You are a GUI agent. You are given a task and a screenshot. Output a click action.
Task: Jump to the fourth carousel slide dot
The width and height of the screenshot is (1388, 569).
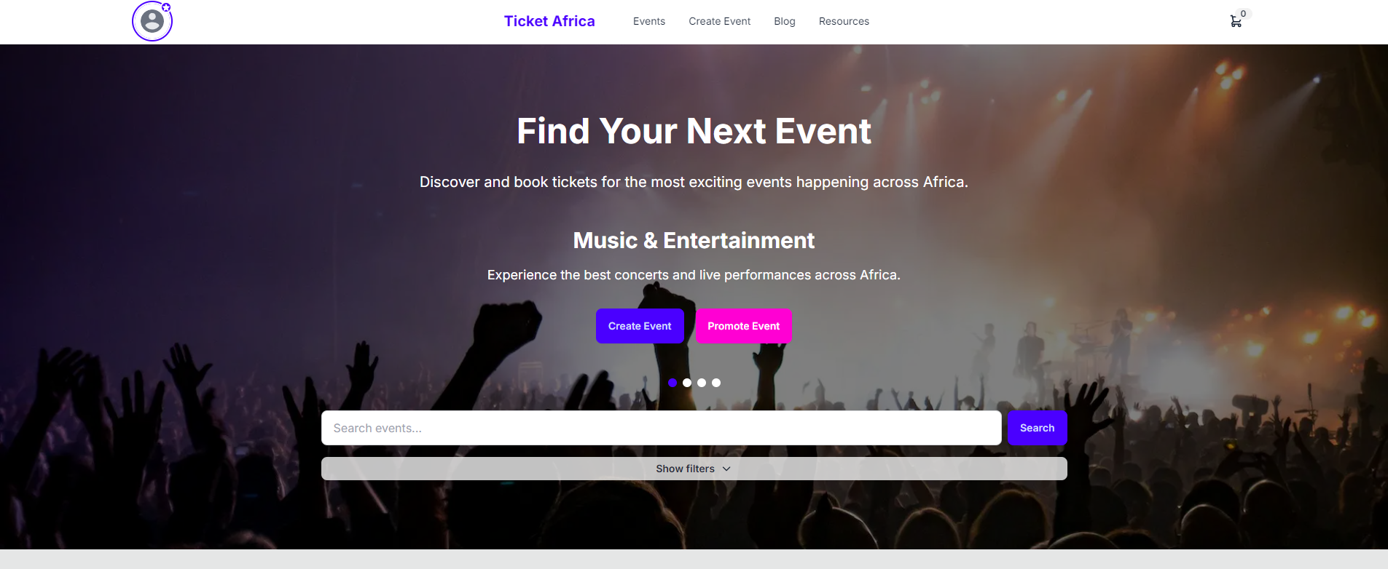pos(716,383)
